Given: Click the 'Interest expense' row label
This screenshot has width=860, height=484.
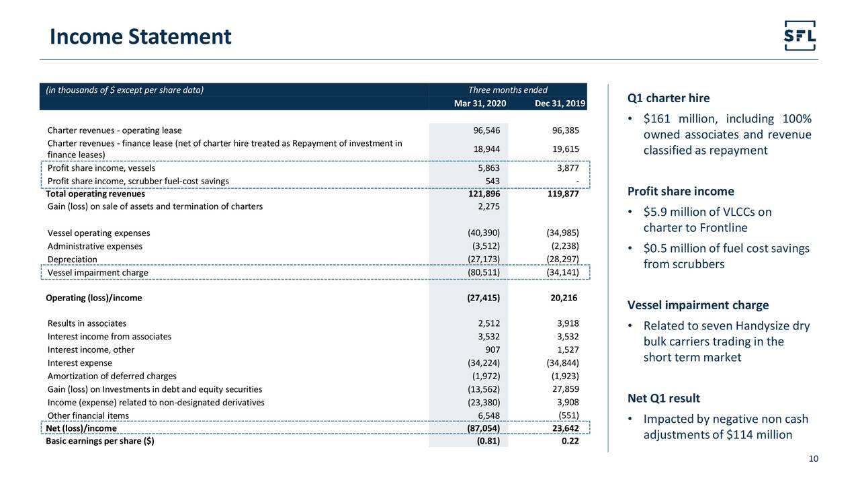Looking at the screenshot, I should [80, 363].
